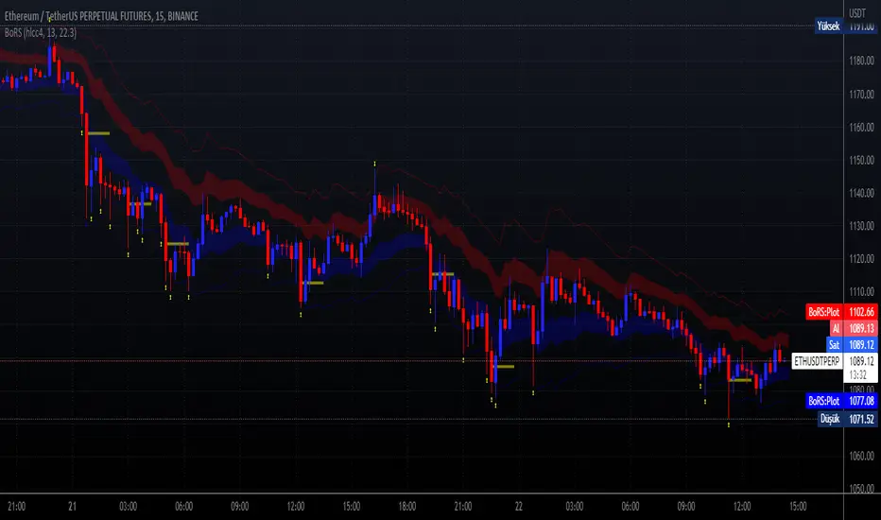Viewport: 881px width, 520px height.
Task: Select the Sat 1089.12 sell price label
Action: pos(852,344)
